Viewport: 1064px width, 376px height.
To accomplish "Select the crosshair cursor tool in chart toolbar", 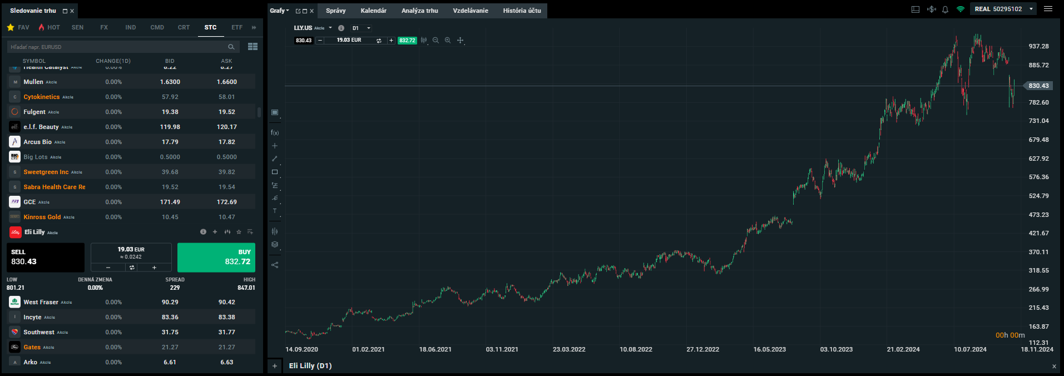I will coord(460,40).
